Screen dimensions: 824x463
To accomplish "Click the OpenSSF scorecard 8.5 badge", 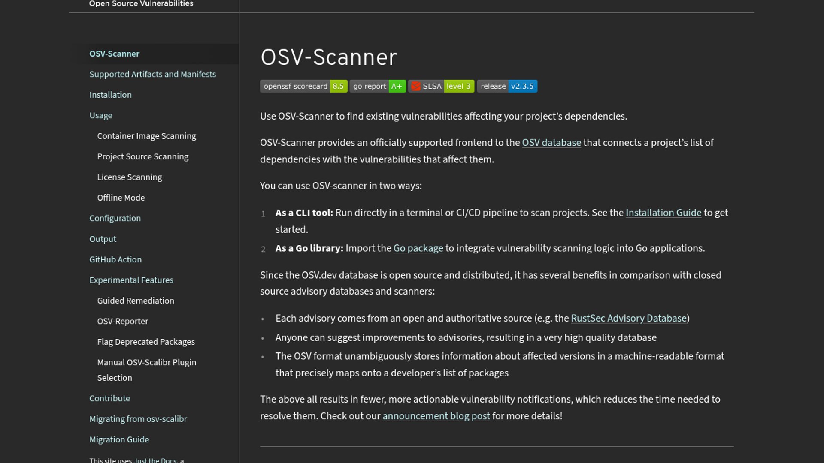I will (303, 86).
